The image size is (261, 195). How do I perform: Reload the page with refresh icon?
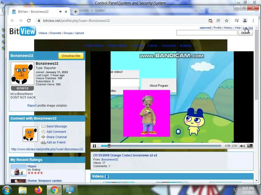[x=29, y=21]
